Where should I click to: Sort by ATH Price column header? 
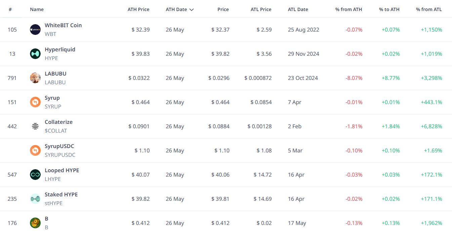(138, 9)
